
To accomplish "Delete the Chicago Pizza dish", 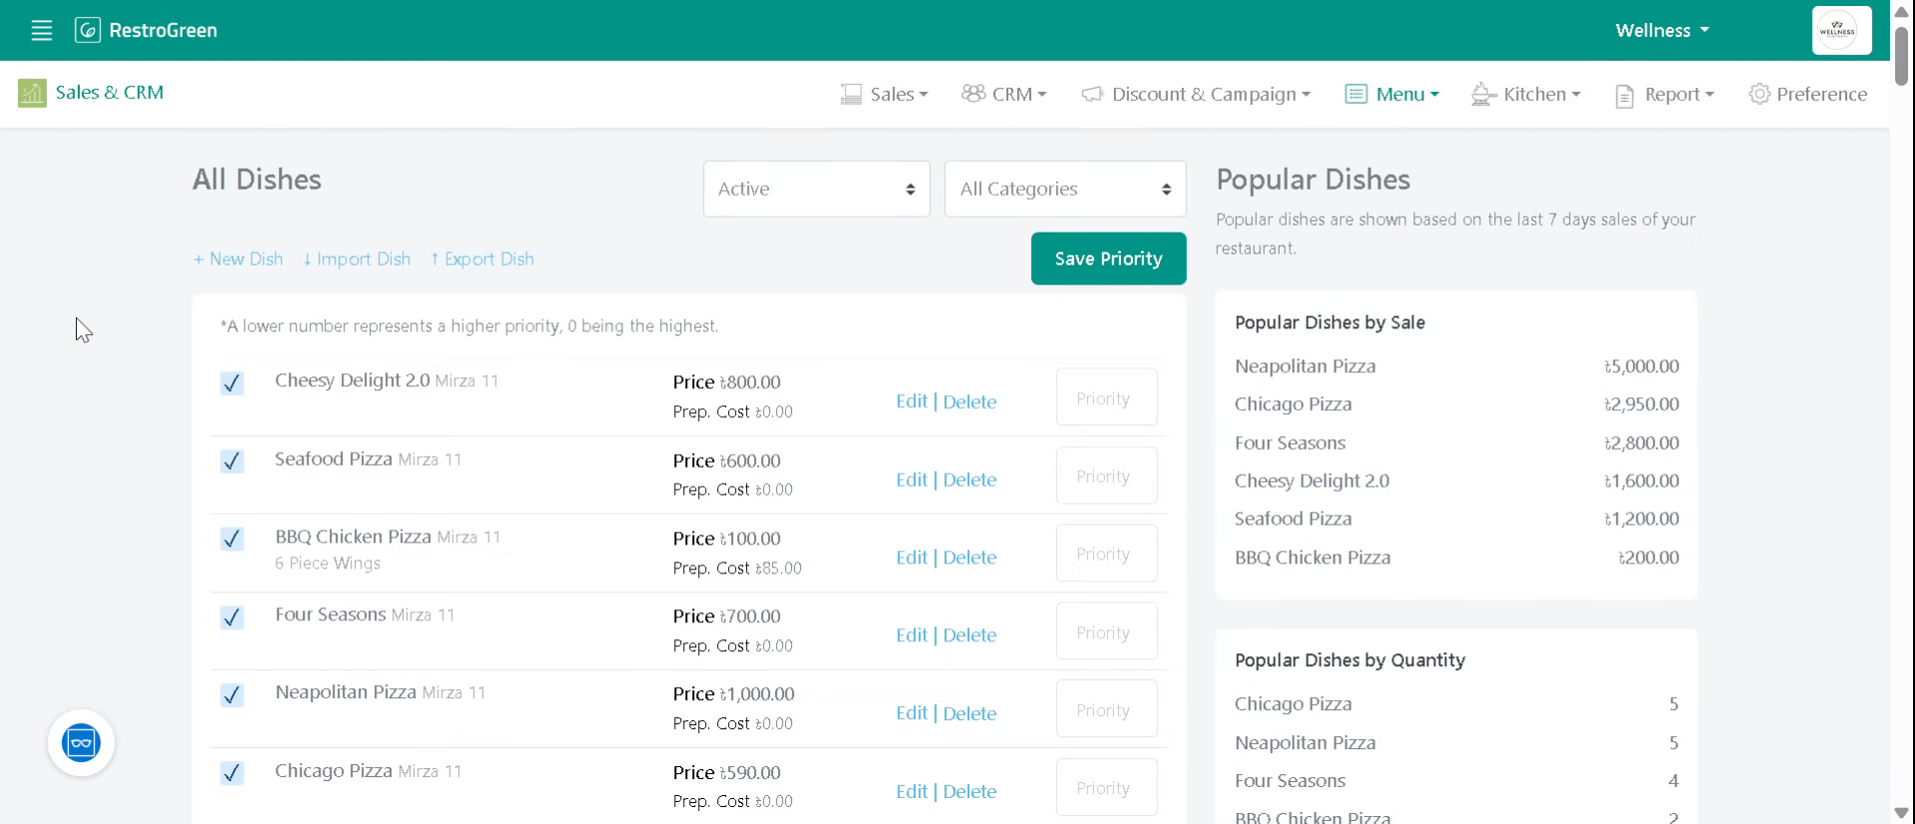I will click(x=969, y=791).
